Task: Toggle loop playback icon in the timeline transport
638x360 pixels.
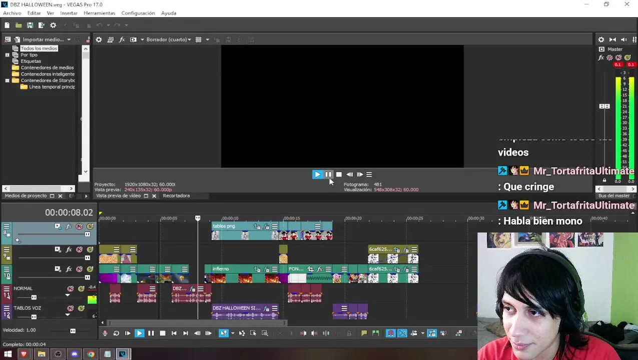Action: click(116, 333)
